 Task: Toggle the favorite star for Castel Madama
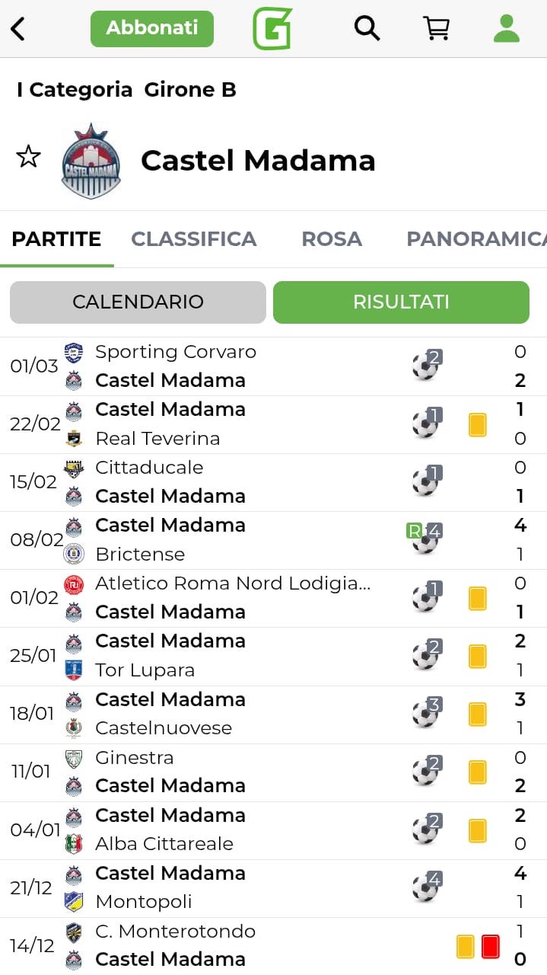pyautogui.click(x=28, y=157)
